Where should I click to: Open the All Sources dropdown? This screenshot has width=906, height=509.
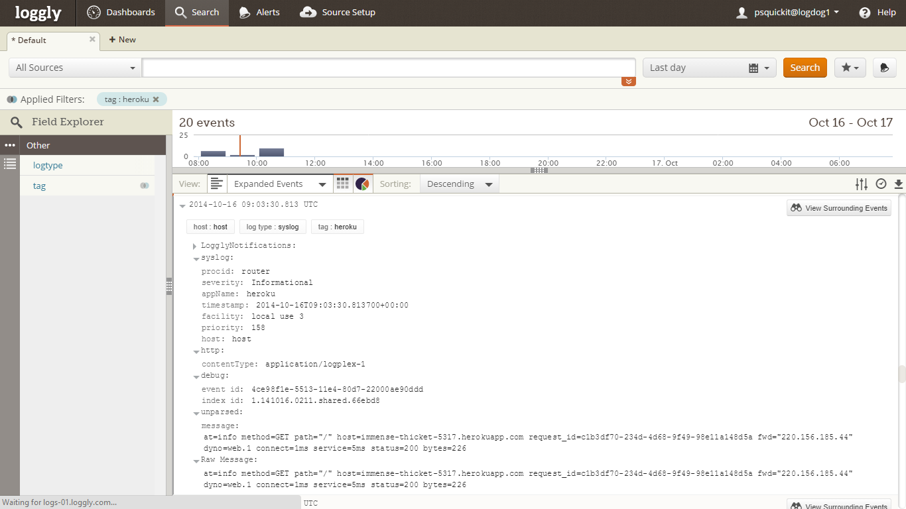pyautogui.click(x=75, y=68)
